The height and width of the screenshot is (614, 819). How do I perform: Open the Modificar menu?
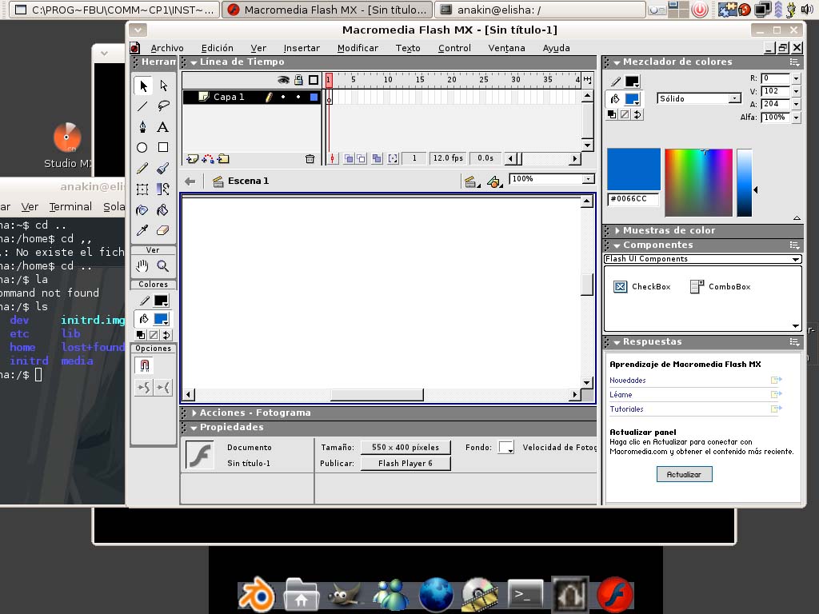coord(358,48)
